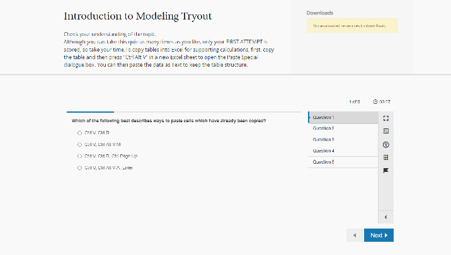Screen dimensions: 451x255
Task: Jump to Question 1 in list
Action: pyautogui.click(x=342, y=117)
